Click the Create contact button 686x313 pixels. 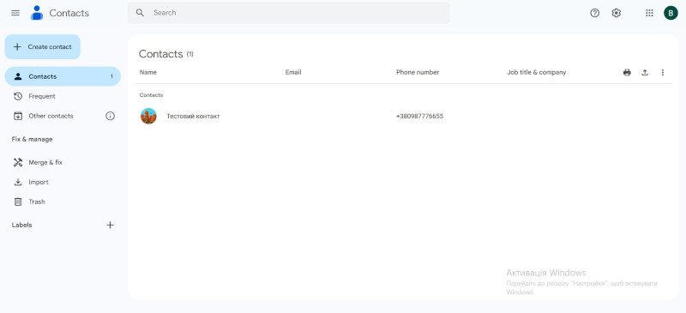(x=42, y=47)
